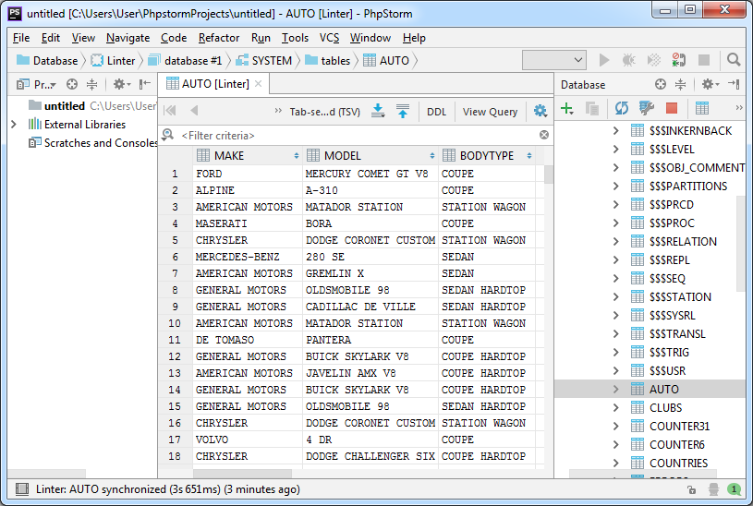
Task: Click the DDL button
Action: [436, 112]
